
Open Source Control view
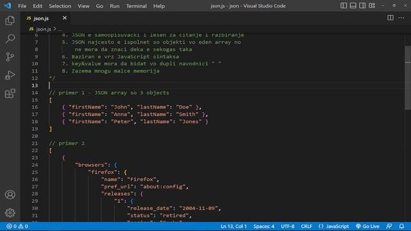(x=10, y=57)
